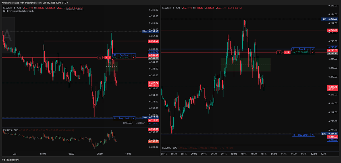Select the Buy Stop label on right chart
The height and width of the screenshot is (163, 341).
point(304,49)
